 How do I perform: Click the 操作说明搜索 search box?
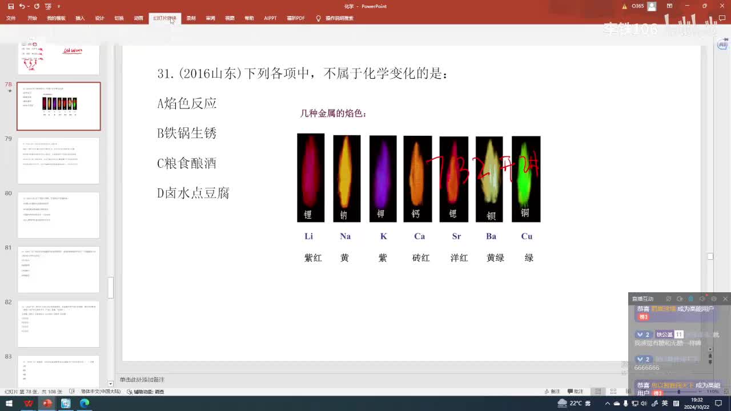tap(339, 18)
